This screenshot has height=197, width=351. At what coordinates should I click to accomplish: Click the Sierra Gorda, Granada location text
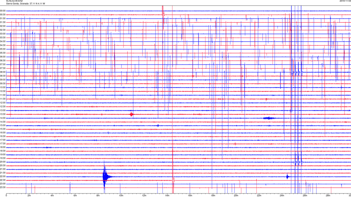[x=17, y=4]
